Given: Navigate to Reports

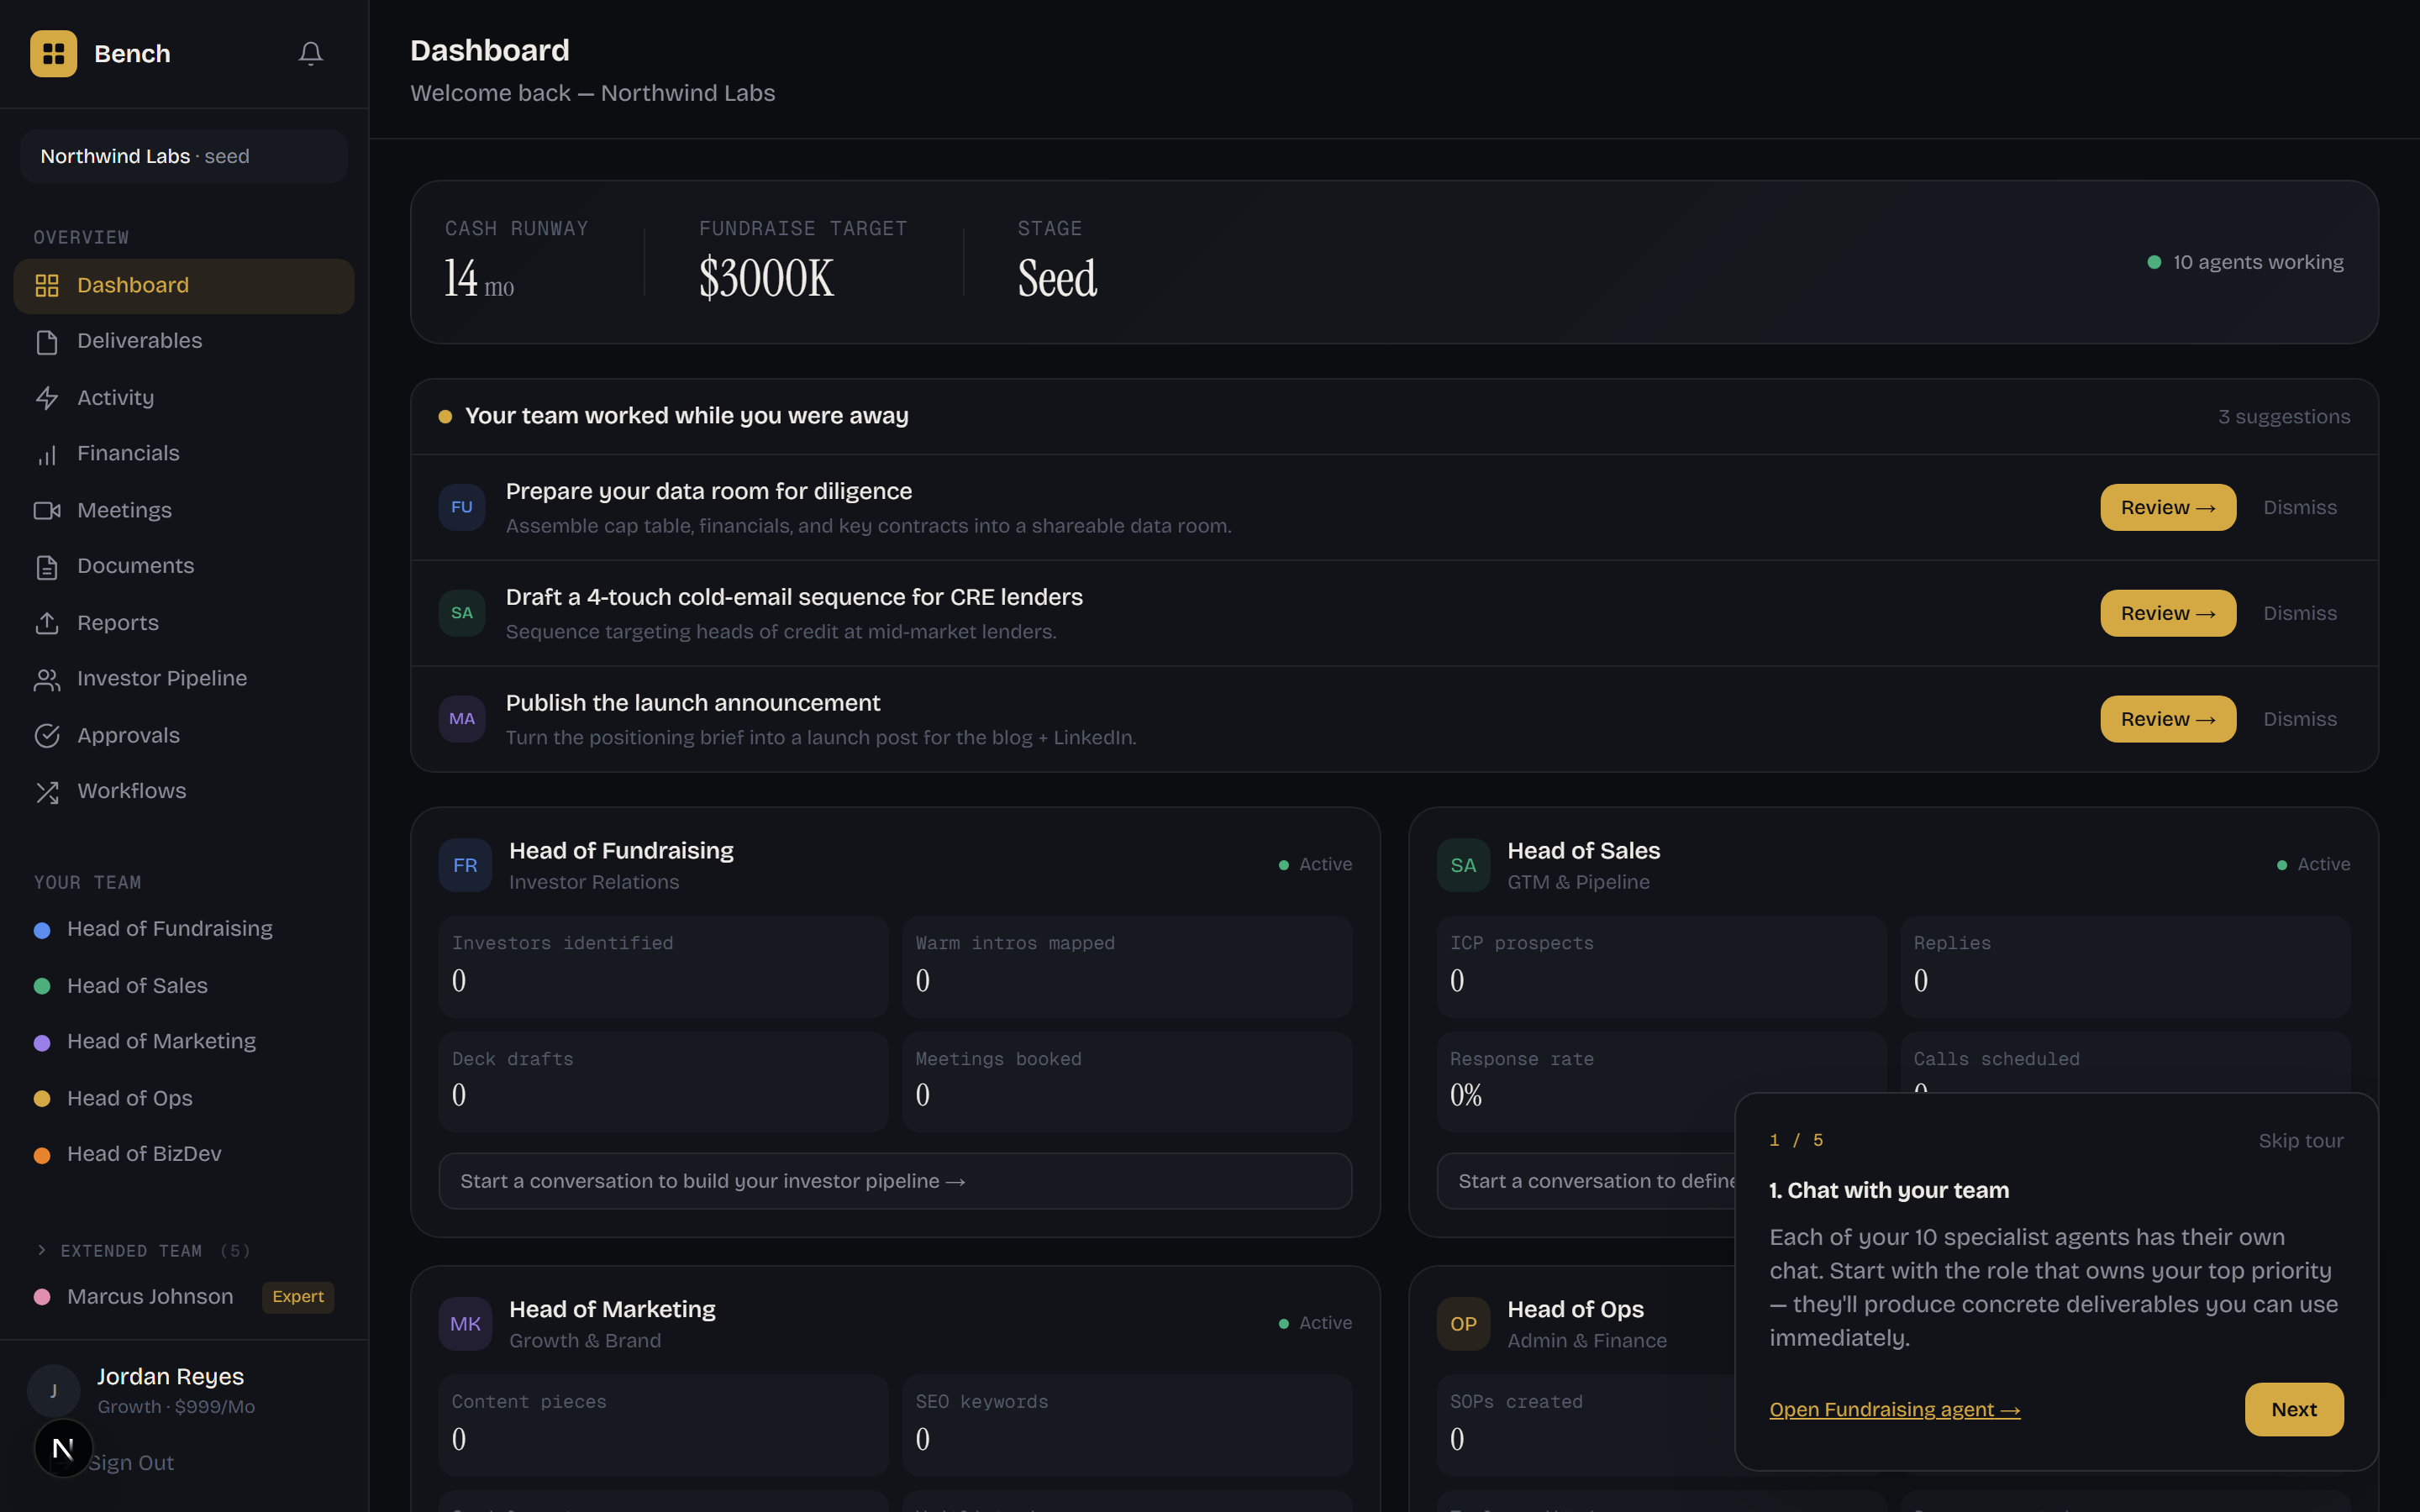Looking at the screenshot, I should 184,623.
